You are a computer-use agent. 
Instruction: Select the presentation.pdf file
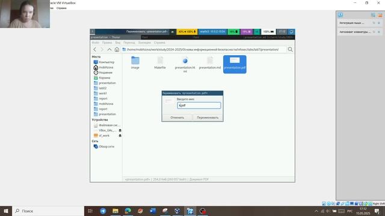coord(235,64)
